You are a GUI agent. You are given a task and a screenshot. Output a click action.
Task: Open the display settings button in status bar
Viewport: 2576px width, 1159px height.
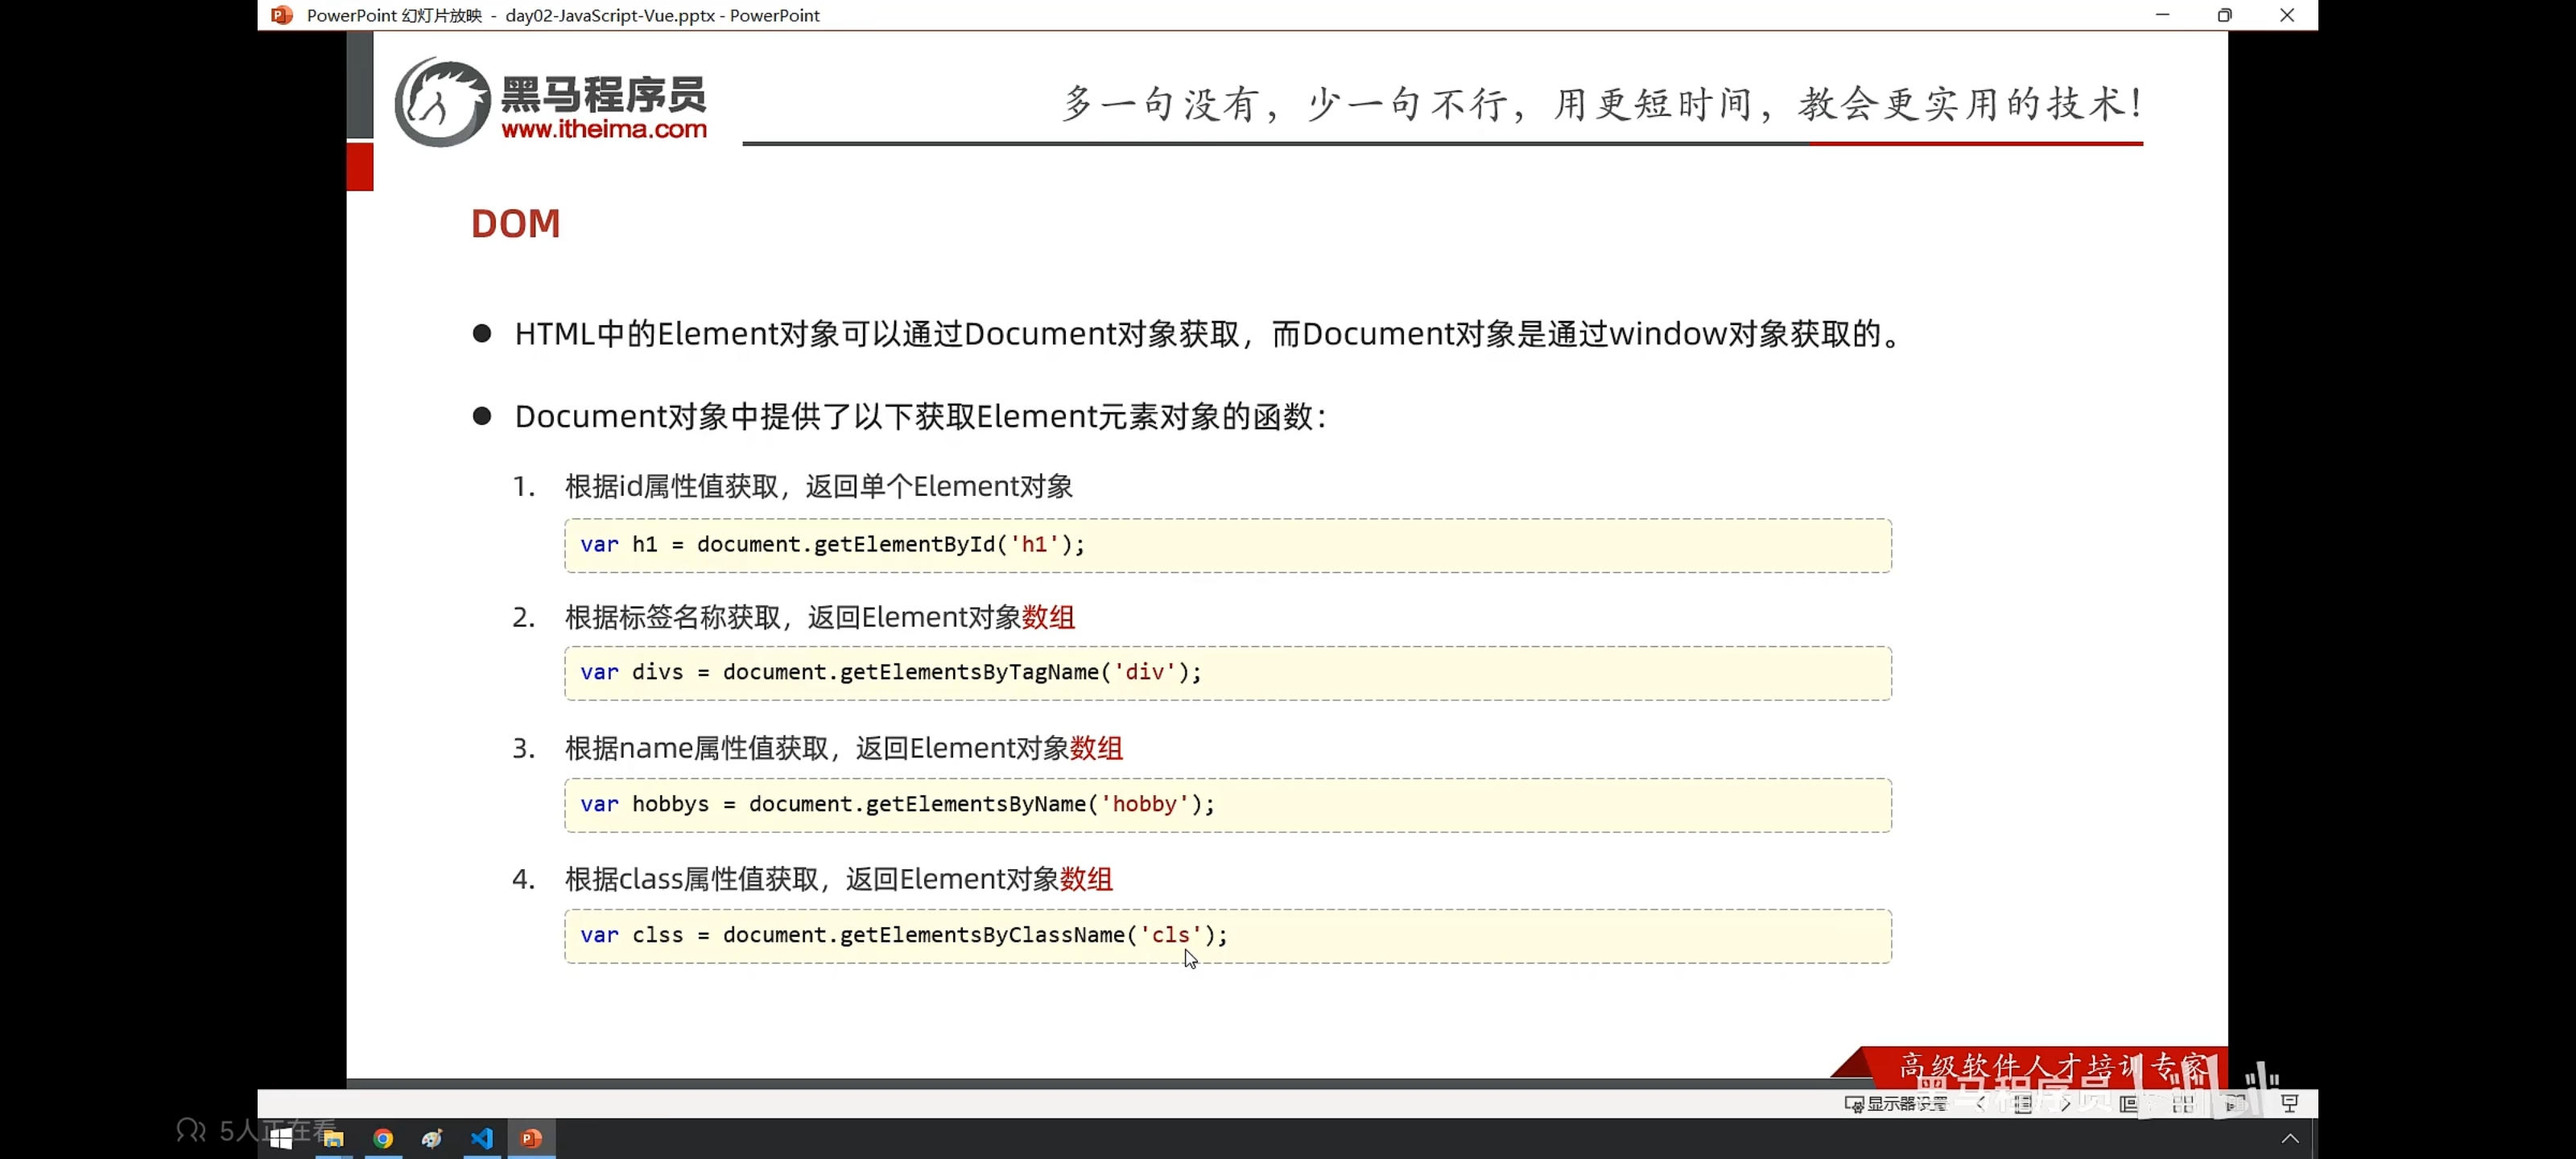(1896, 1103)
